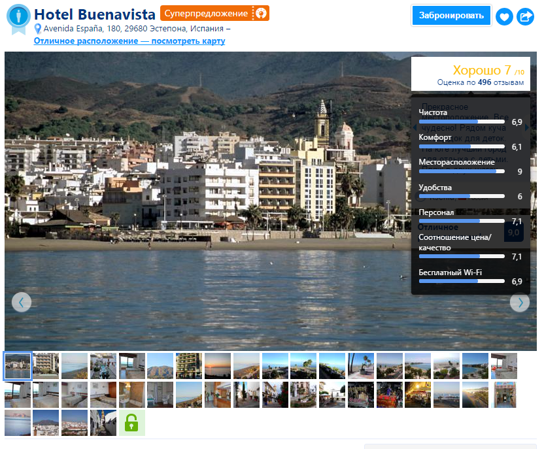Open the red procession float thumbnail
The height and width of the screenshot is (449, 544).
(x=390, y=395)
